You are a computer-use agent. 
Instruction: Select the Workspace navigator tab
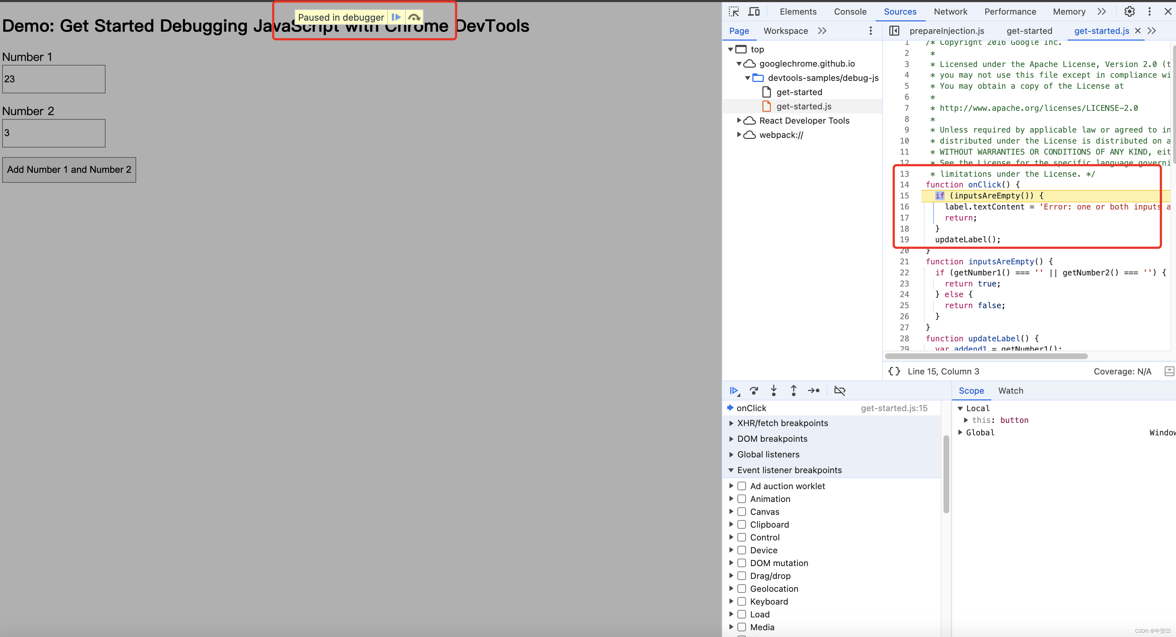click(x=786, y=31)
